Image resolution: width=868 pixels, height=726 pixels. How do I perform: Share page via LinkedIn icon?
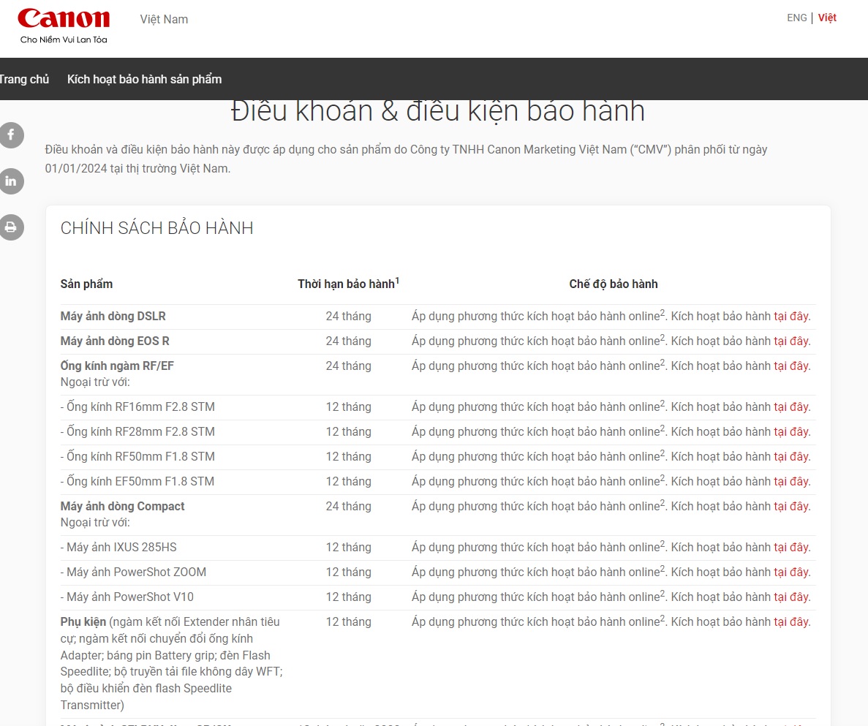11,181
